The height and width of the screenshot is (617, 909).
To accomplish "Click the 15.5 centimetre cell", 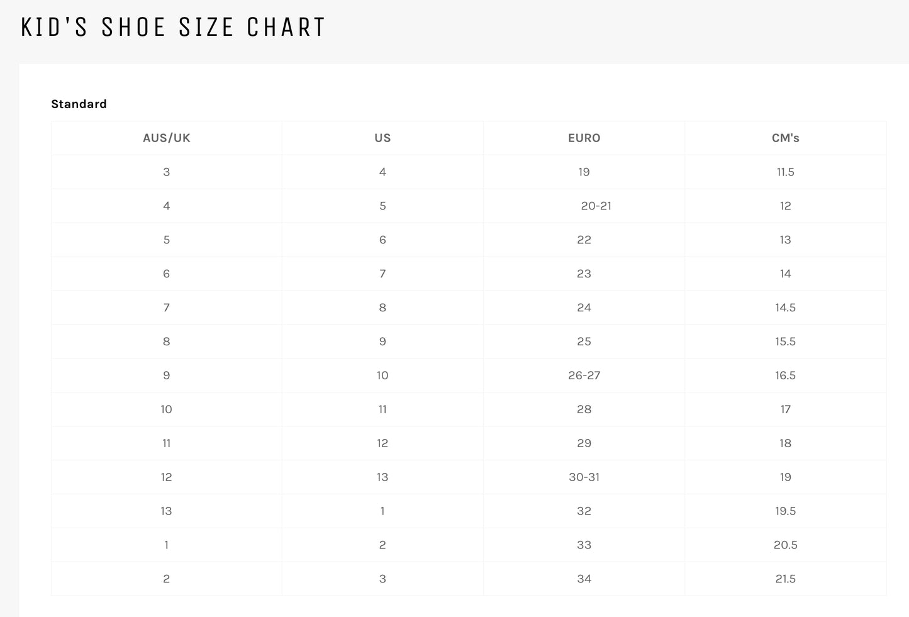I will tap(785, 342).
